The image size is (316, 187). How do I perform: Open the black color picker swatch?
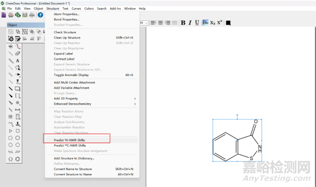pos(228,23)
